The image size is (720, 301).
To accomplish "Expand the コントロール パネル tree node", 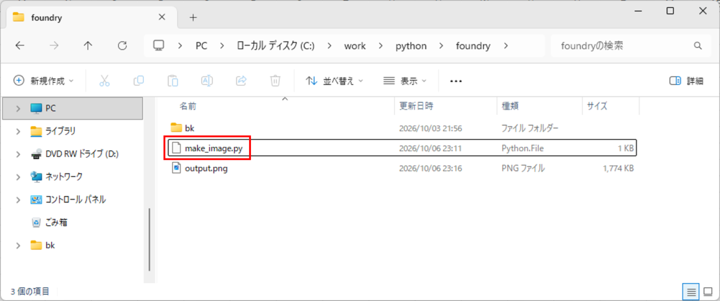I will click(18, 200).
